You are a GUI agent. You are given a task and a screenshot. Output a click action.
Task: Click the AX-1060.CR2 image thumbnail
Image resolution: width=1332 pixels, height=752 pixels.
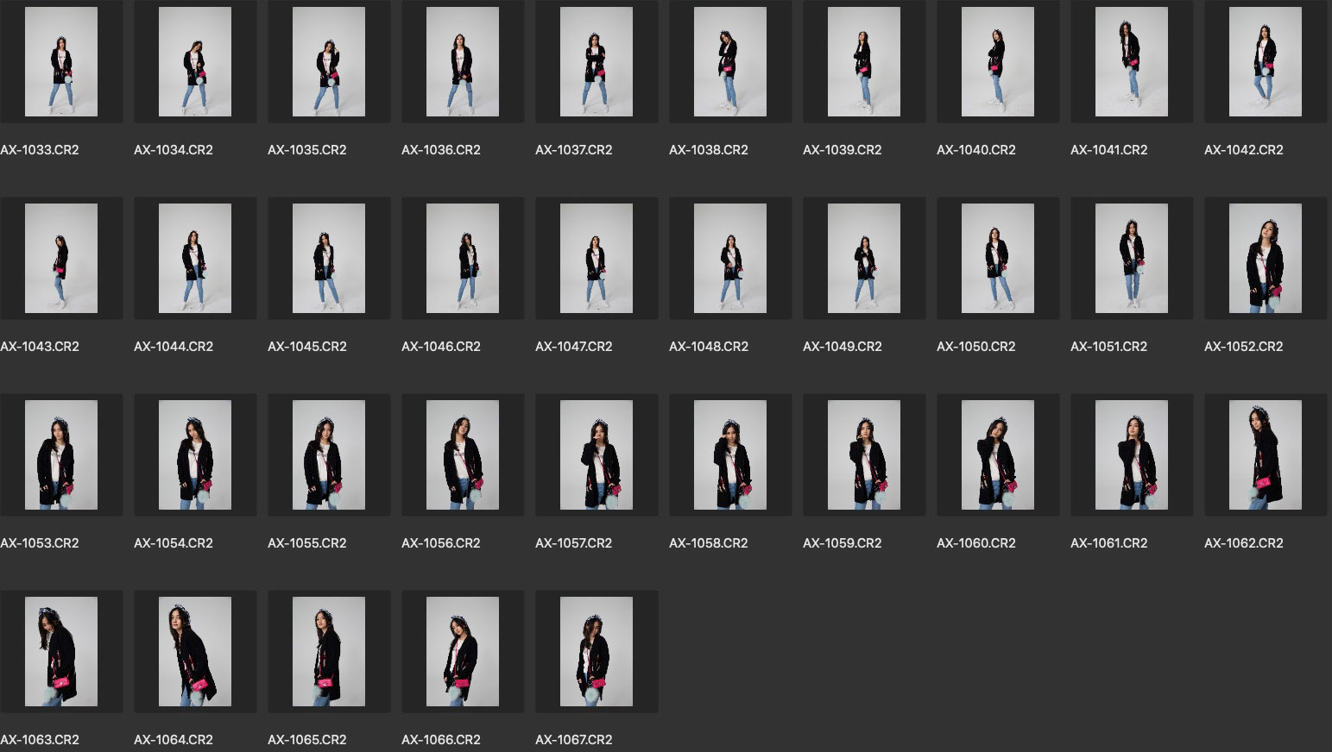click(998, 455)
